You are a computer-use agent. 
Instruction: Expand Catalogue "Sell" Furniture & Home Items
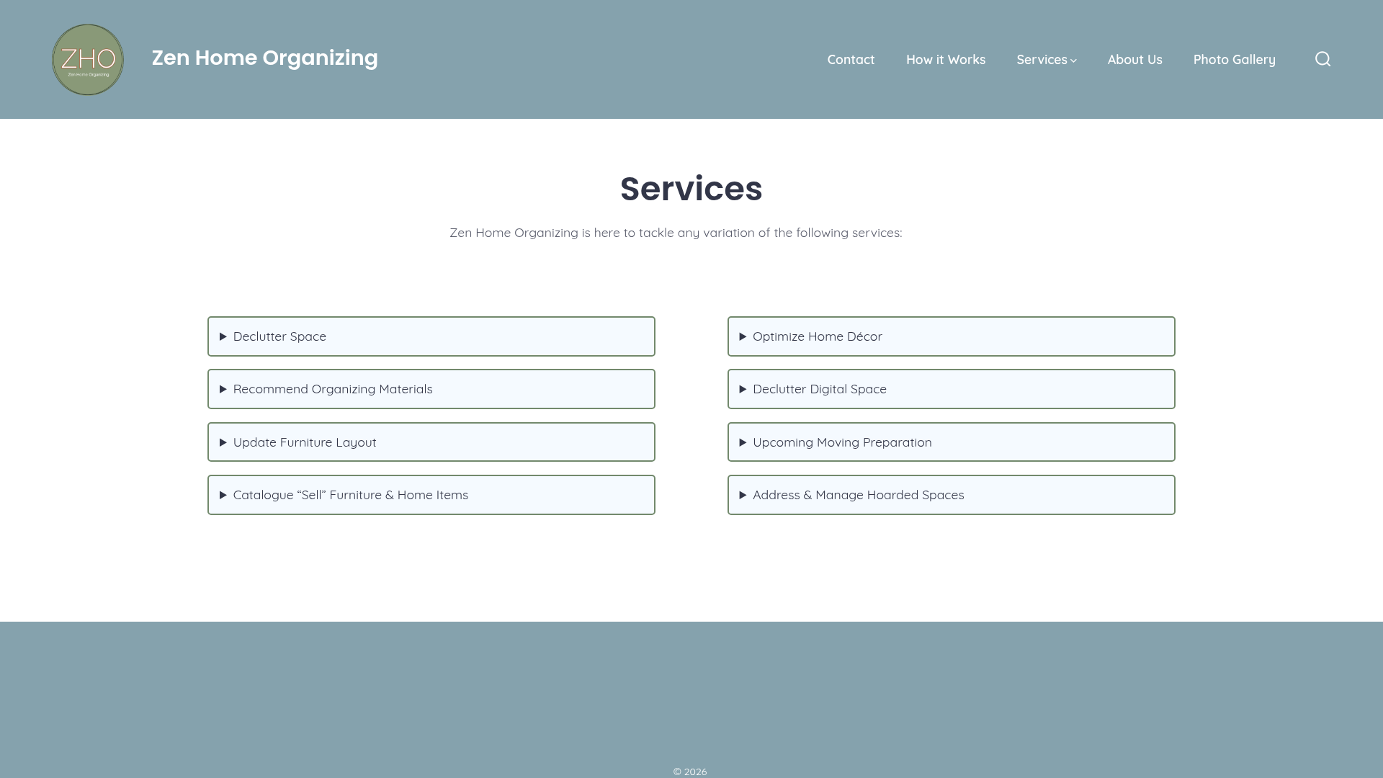click(x=431, y=495)
